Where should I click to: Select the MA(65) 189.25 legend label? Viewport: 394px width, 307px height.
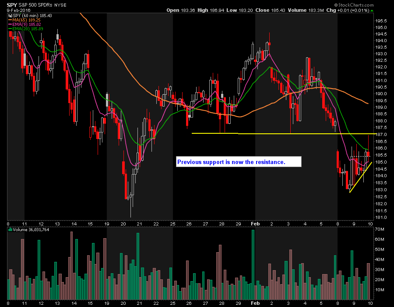point(26,20)
